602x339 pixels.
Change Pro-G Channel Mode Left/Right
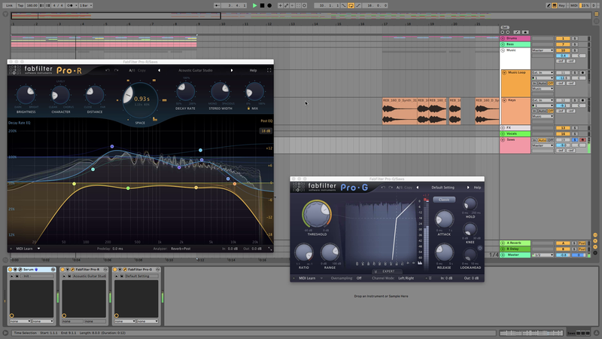406,278
